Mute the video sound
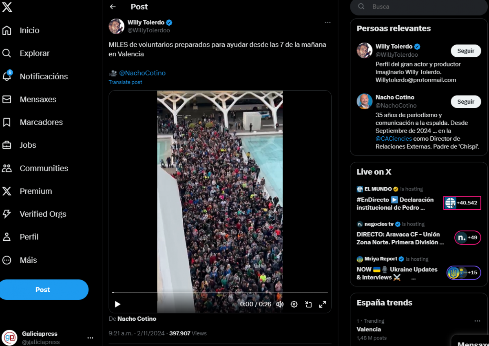Screen dimensions: 489x346 tap(280, 304)
